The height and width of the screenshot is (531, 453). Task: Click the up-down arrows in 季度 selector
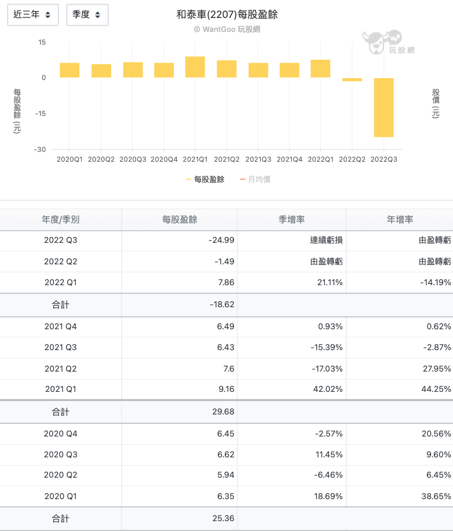pyautogui.click(x=97, y=15)
